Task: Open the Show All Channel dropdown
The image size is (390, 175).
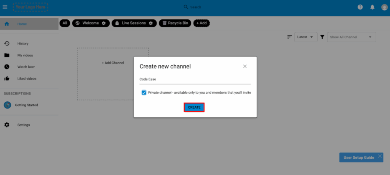Action: click(351, 37)
